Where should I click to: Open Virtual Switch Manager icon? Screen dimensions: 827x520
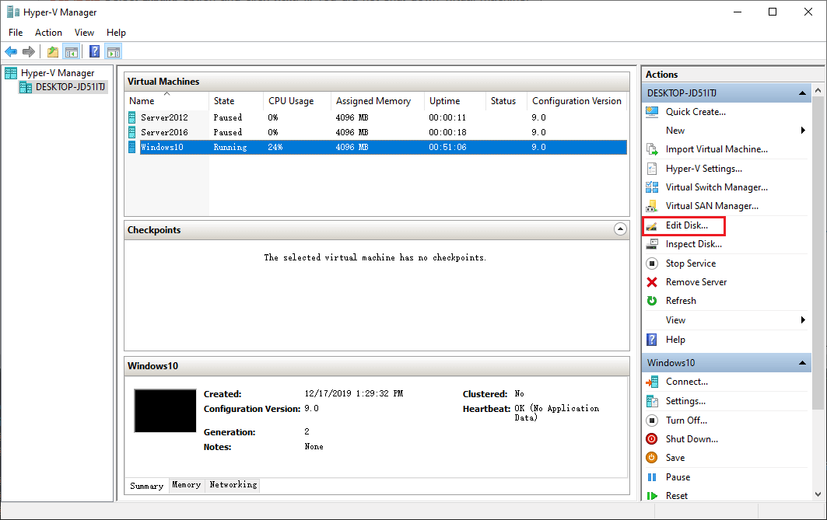[652, 187]
